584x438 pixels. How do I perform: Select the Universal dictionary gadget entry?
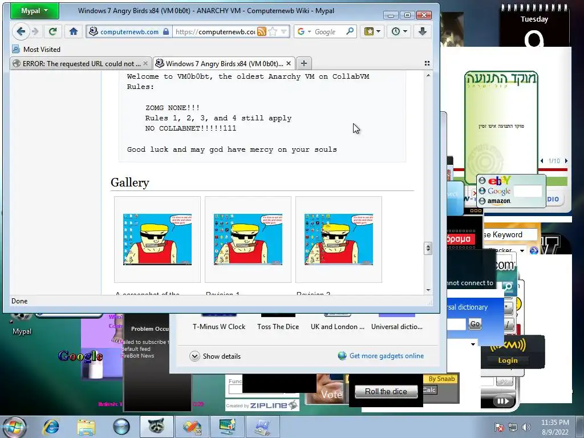coord(397,323)
